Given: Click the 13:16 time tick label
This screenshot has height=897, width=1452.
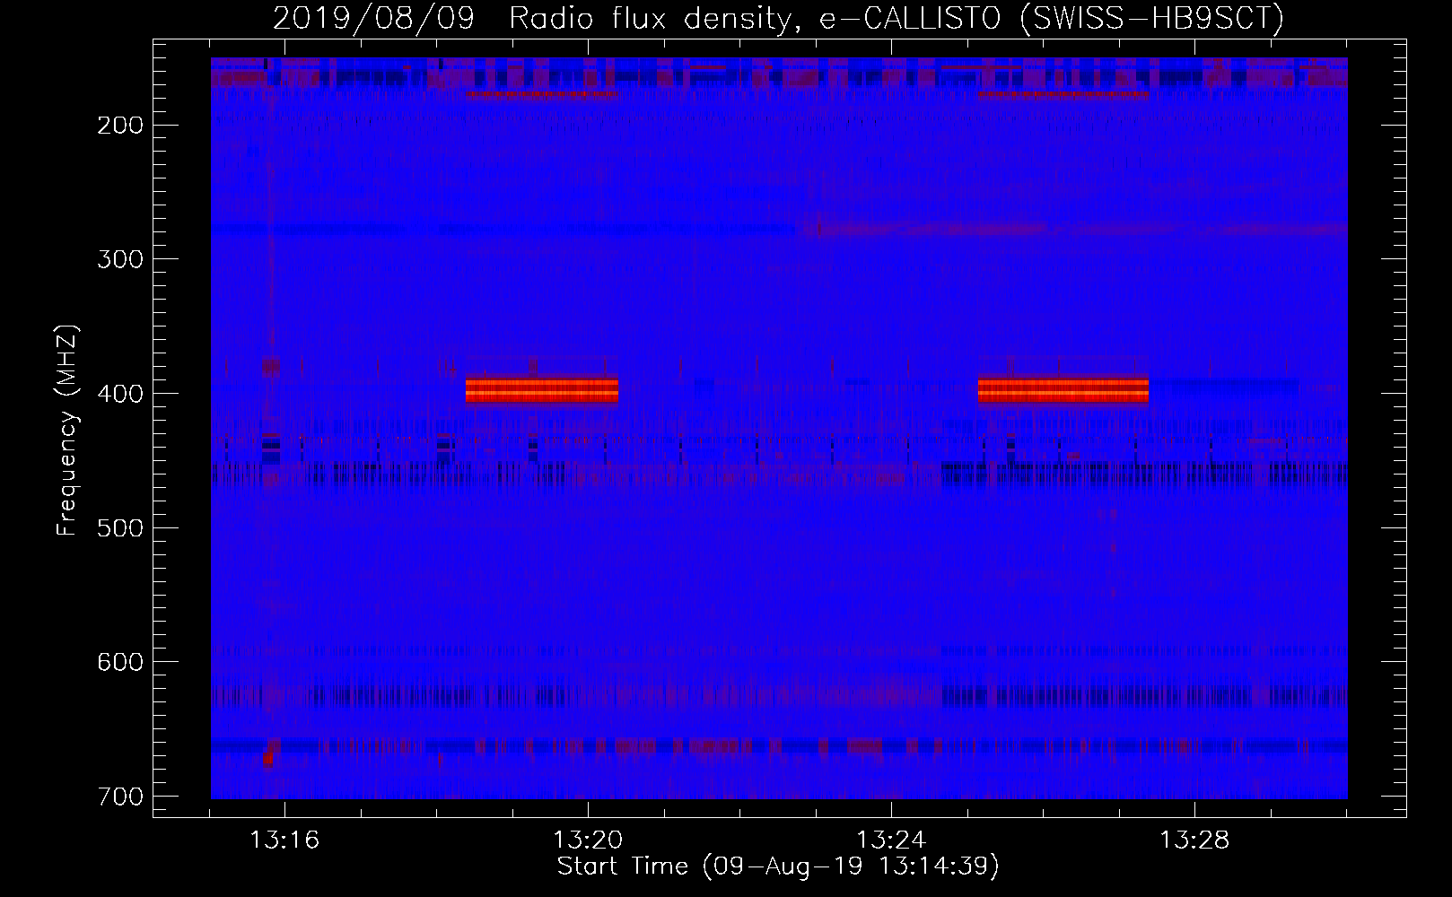Looking at the screenshot, I should point(284,840).
